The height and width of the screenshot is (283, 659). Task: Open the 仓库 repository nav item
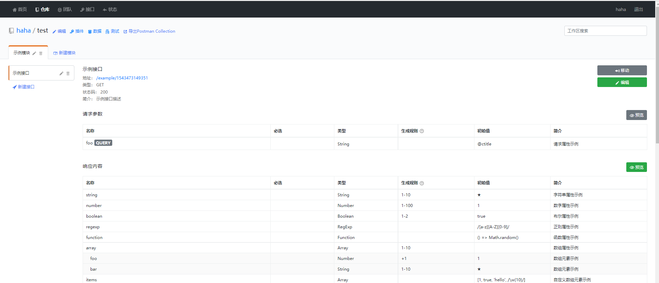[x=42, y=9]
